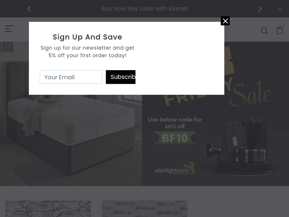Click the Sign Up And Save heading
Screen dimensions: 289x217
87,37
